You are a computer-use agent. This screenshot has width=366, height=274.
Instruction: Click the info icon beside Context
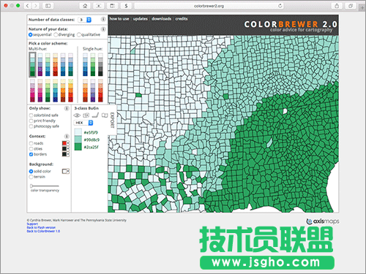[x=67, y=136]
